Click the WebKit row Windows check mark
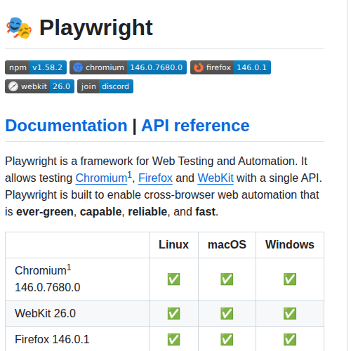This screenshot has height=351, width=351. tap(290, 314)
